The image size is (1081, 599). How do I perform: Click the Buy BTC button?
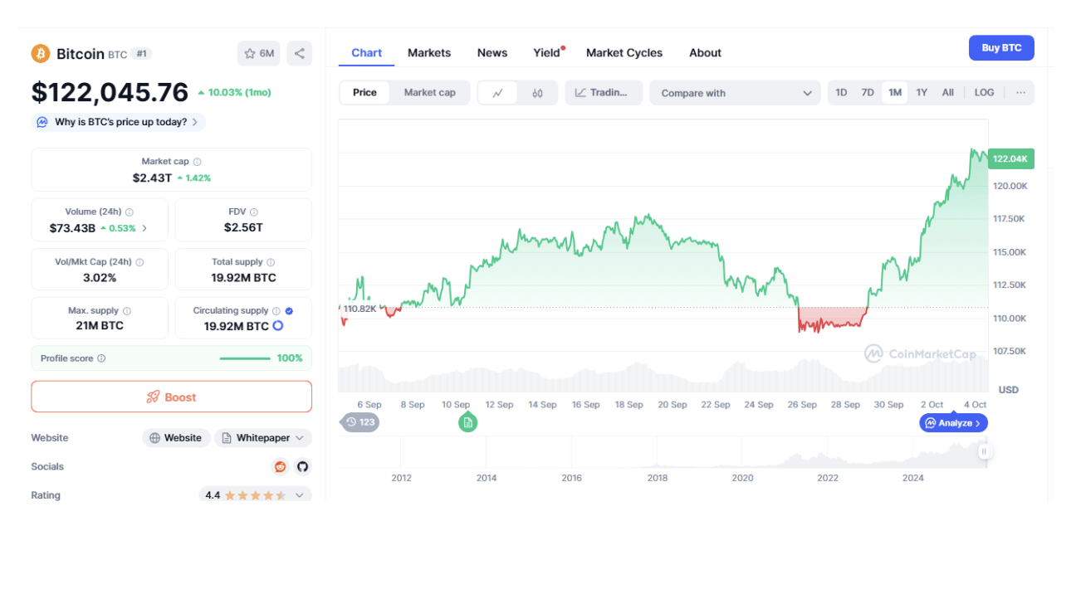click(x=1001, y=48)
